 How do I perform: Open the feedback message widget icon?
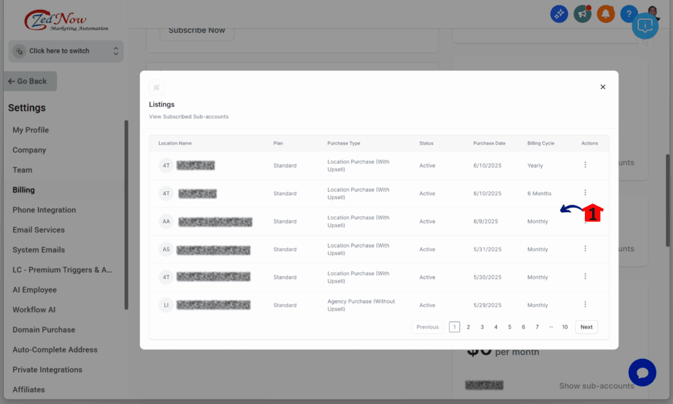[645, 26]
